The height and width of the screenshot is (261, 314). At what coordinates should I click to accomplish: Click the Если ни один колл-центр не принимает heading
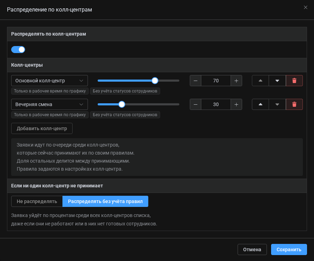57,186
